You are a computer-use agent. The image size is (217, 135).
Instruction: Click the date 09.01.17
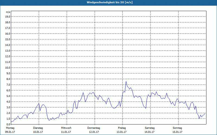coord(10,132)
